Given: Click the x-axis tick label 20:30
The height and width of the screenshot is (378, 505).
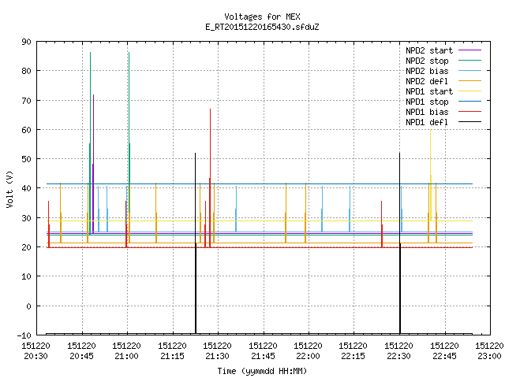Looking at the screenshot, I should click(36, 356).
